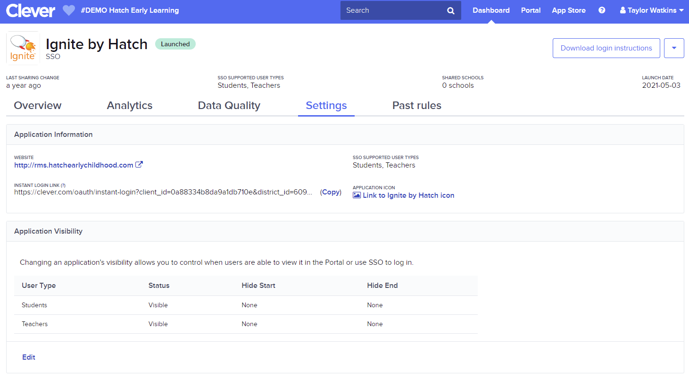Go to the Data Quality tab

229,106
